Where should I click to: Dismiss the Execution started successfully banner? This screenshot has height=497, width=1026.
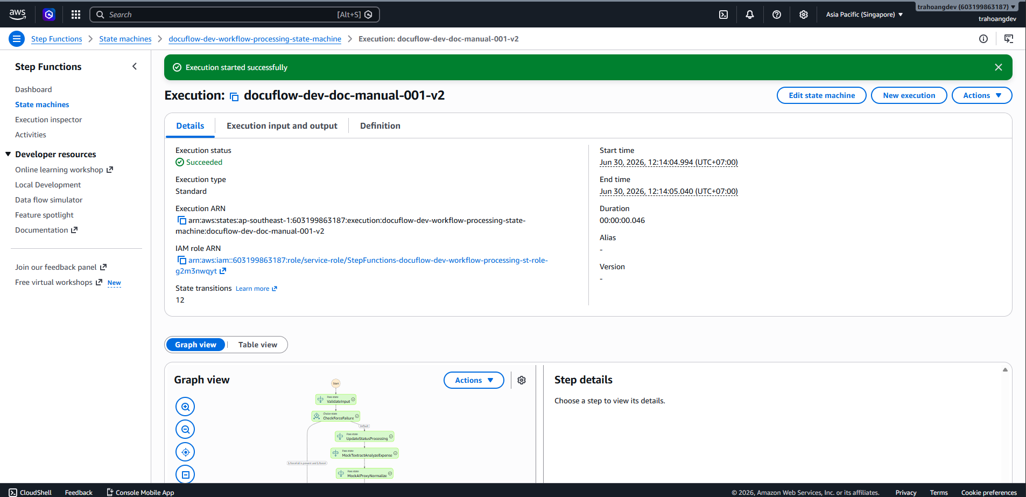999,67
